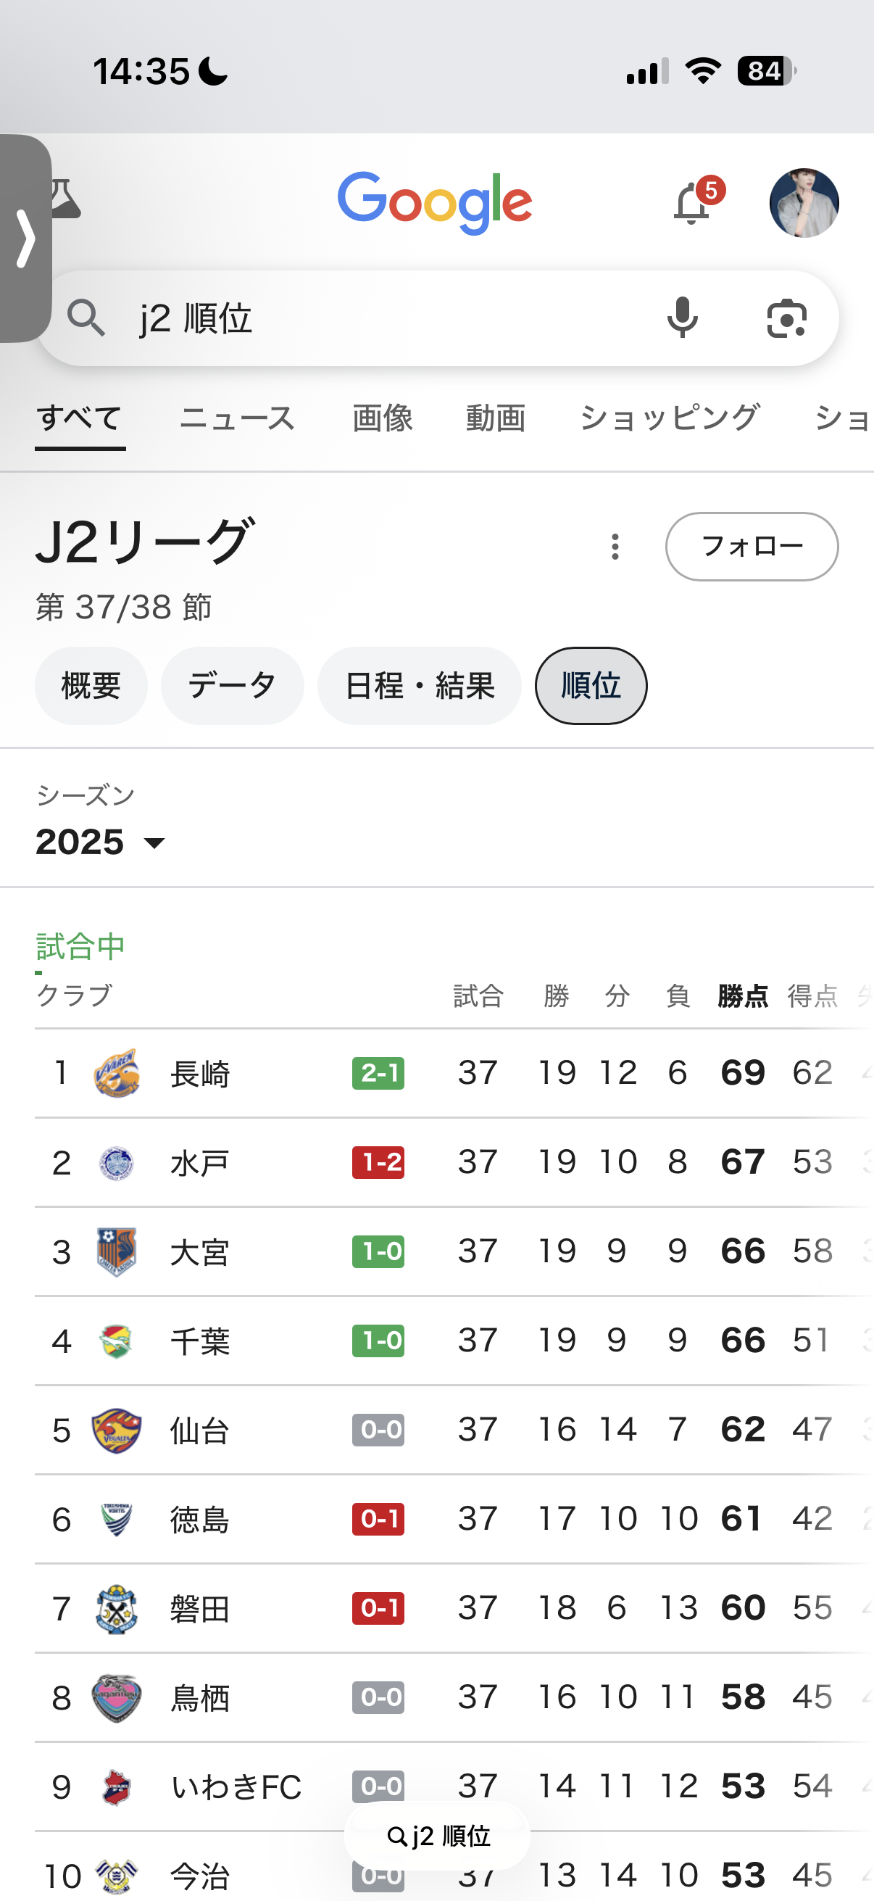Open the notifications bell
This screenshot has width=874, height=1901.
pyautogui.click(x=693, y=204)
